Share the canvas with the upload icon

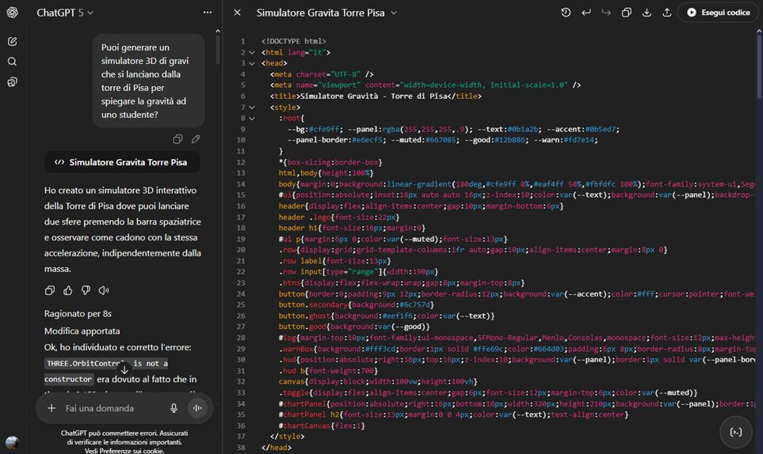point(666,13)
